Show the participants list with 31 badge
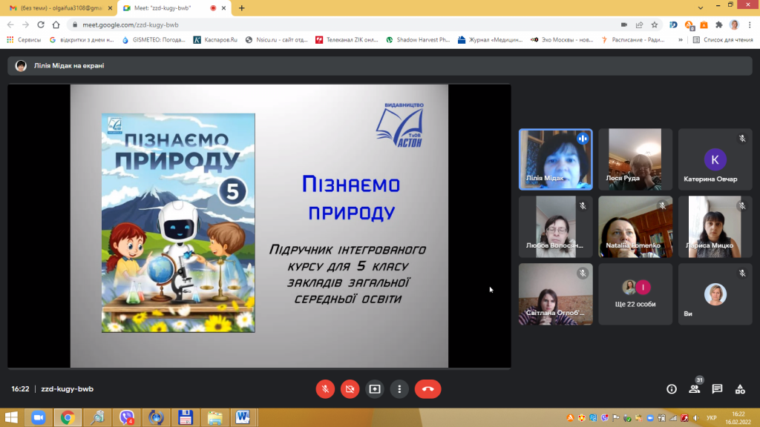The height and width of the screenshot is (427, 760). (x=695, y=388)
